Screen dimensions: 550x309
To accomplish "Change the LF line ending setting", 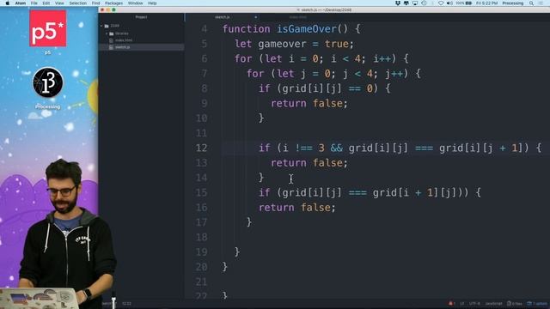I will 462,303.
